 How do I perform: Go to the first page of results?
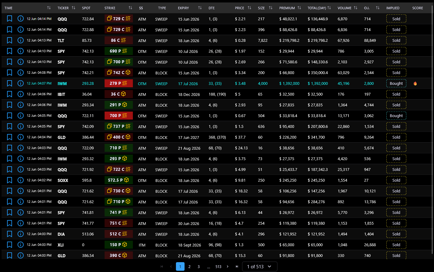coord(162,266)
